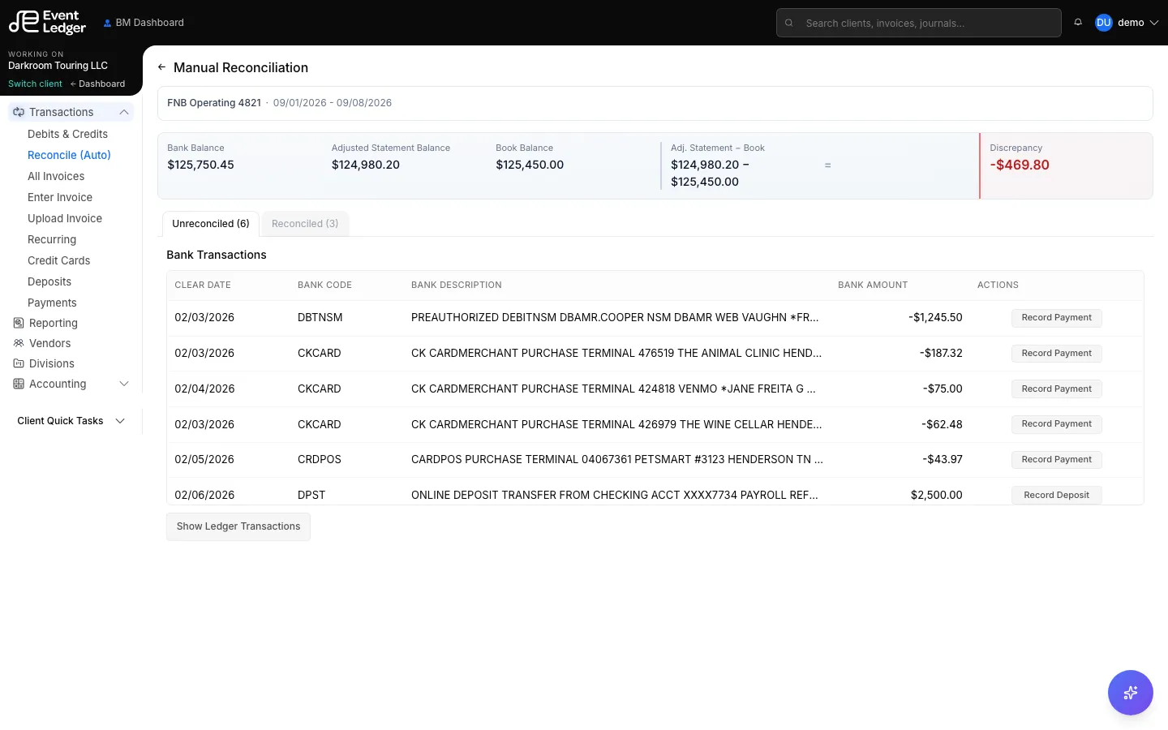Record Payment for the -$1,245.50 transaction
The width and height of the screenshot is (1168, 730).
click(x=1056, y=318)
